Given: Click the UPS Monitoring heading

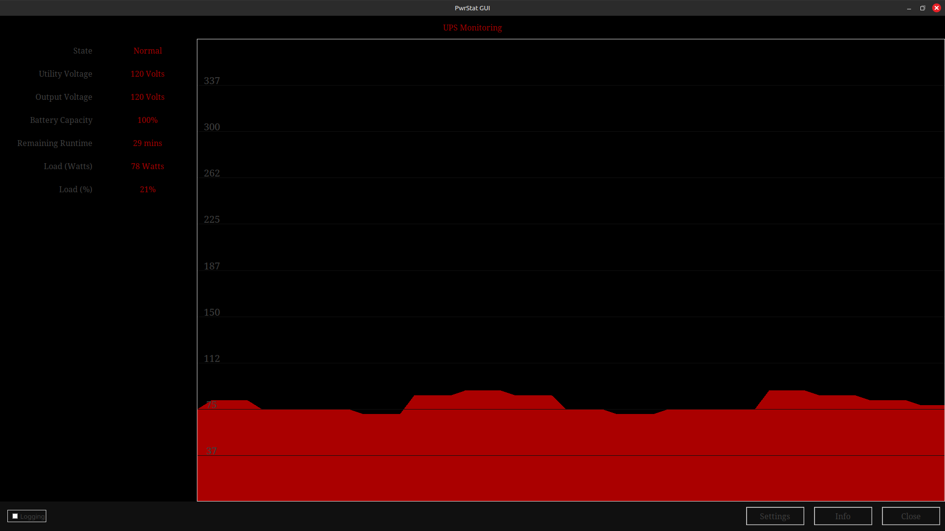Looking at the screenshot, I should [472, 28].
